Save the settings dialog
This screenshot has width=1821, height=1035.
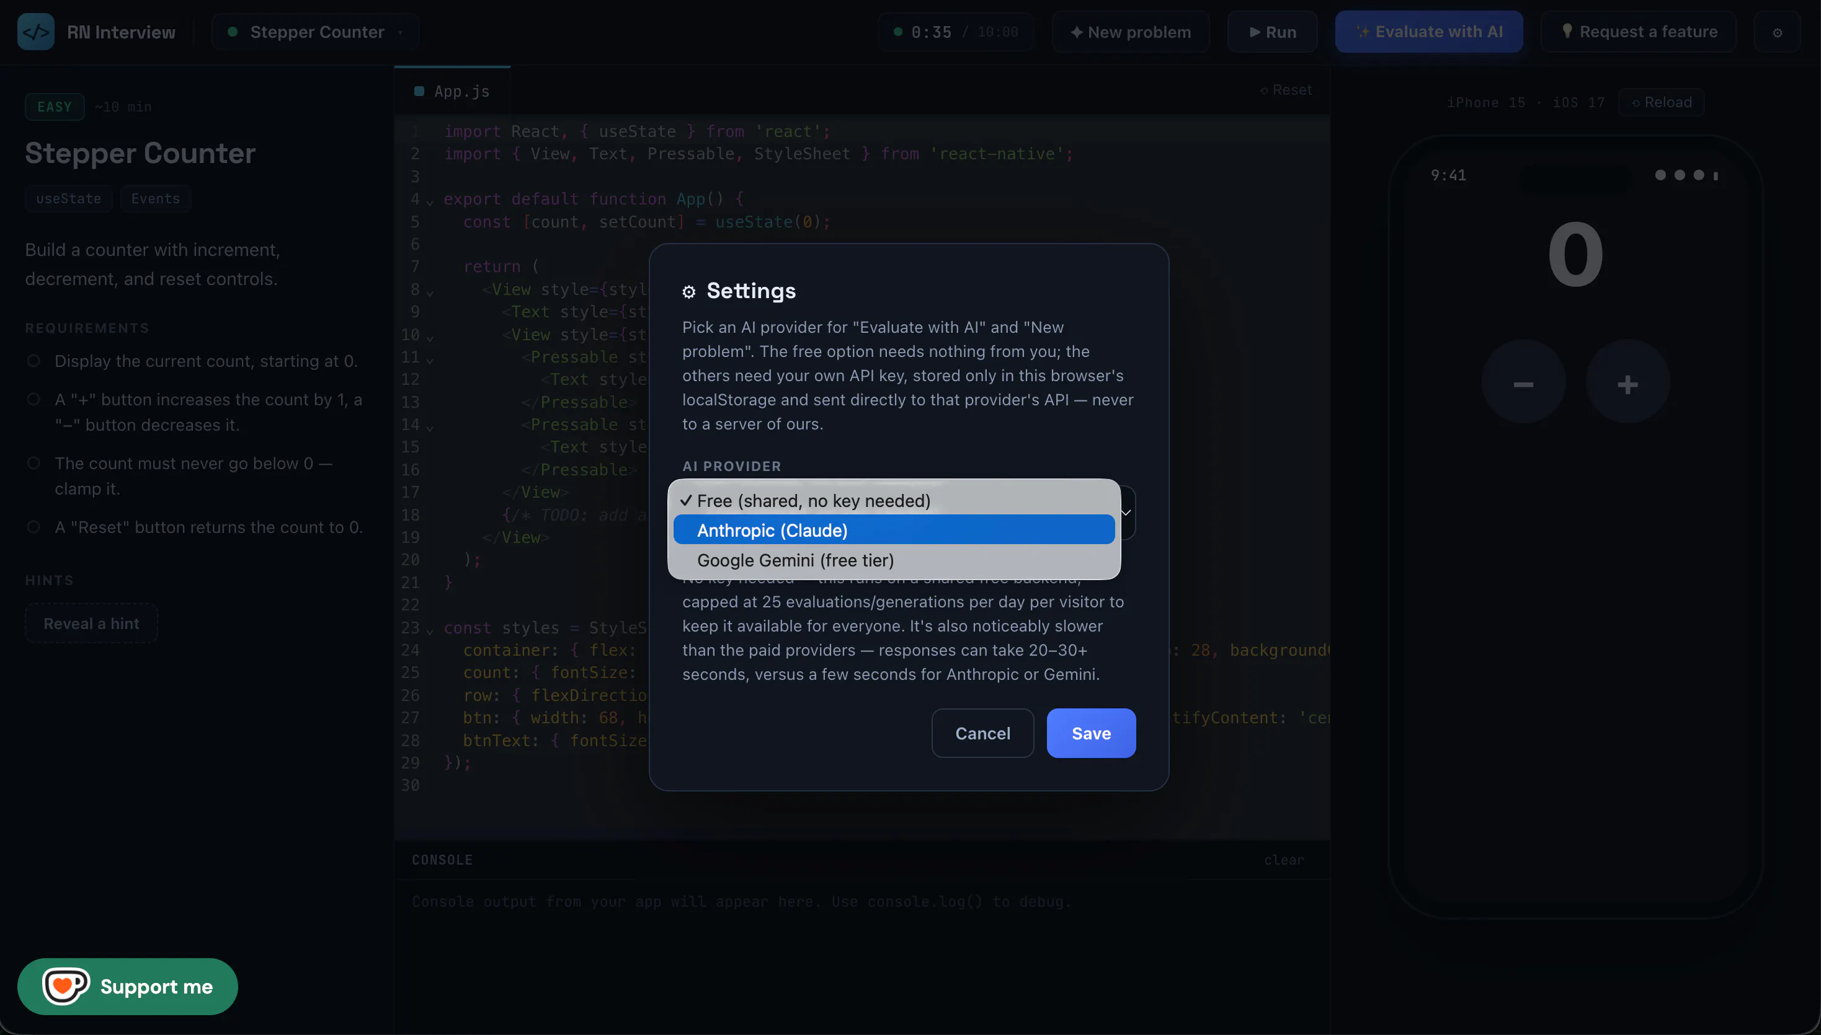[1090, 733]
